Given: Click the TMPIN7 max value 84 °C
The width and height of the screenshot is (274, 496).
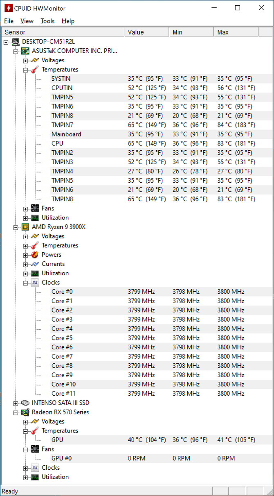Looking at the screenshot, I should pos(236,125).
